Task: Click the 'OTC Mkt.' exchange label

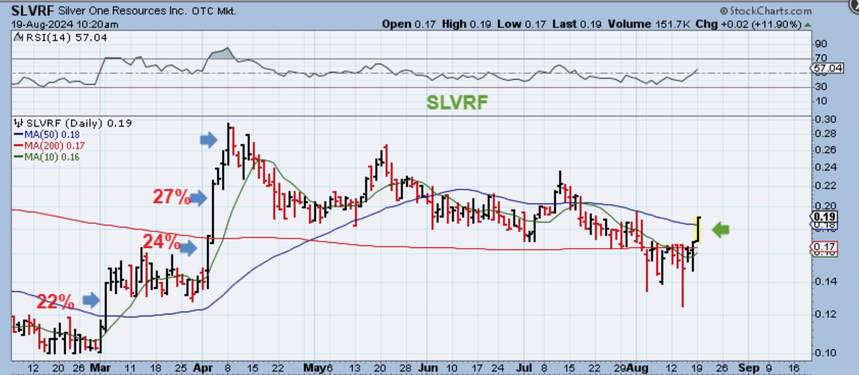Action: point(214,11)
